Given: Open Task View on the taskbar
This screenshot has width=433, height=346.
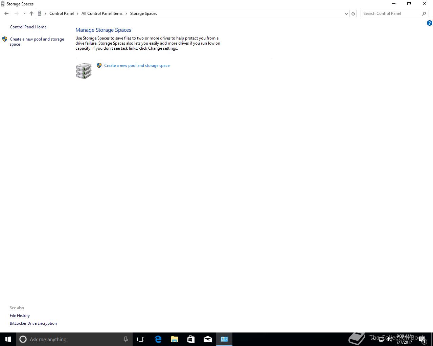Looking at the screenshot, I should click(x=141, y=339).
